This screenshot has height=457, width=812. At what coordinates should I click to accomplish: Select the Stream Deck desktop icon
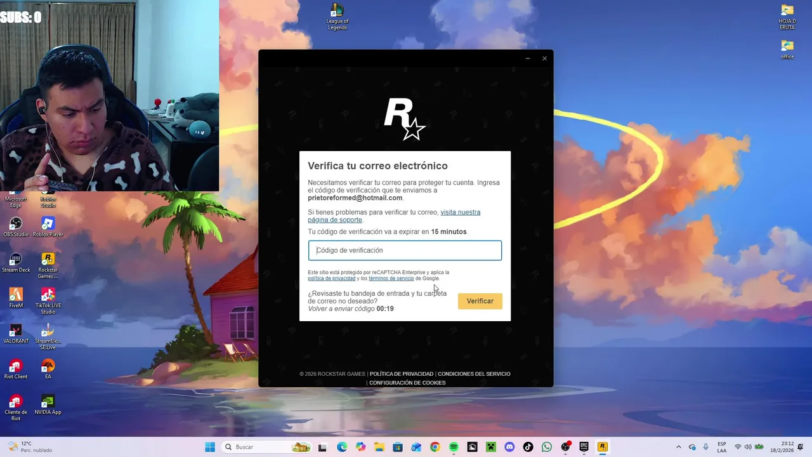tap(16, 263)
